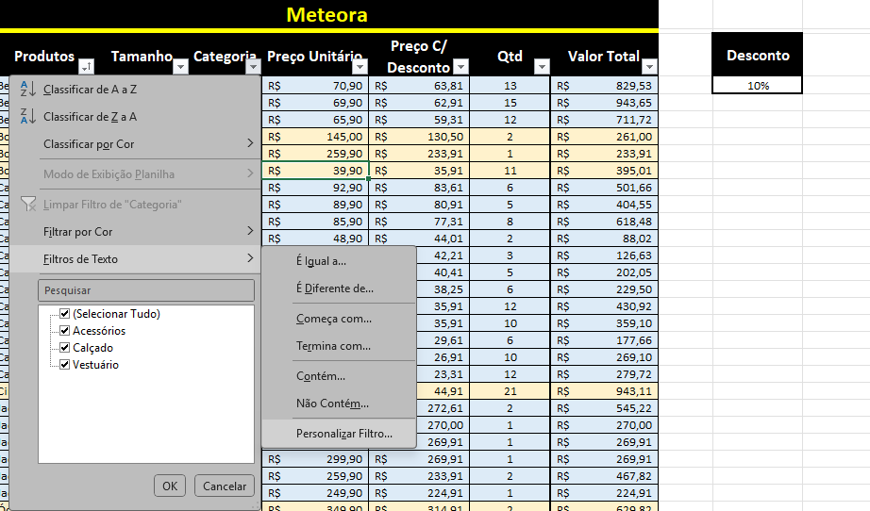The width and height of the screenshot is (870, 511).
Task: Select the Valor Total cell 829,53
Action: point(604,86)
